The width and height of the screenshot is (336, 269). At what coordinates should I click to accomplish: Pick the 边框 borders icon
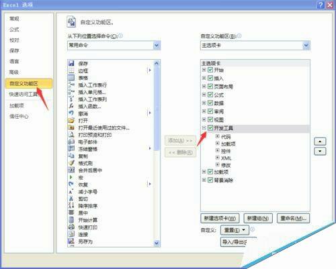[71, 70]
